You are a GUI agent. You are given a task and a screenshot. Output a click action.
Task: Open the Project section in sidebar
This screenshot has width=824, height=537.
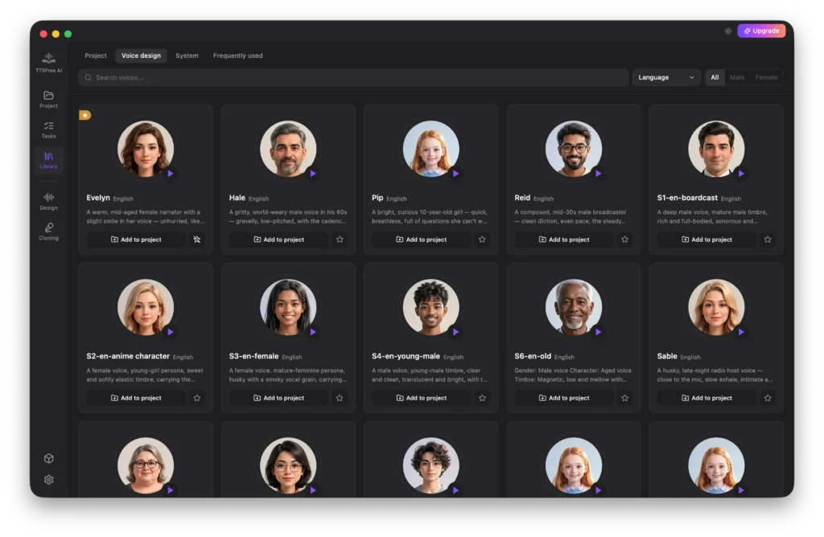click(48, 99)
